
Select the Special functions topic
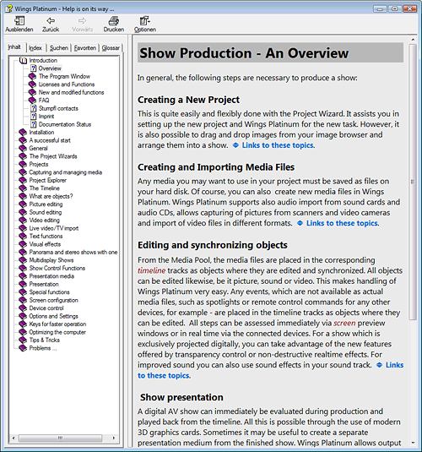[49, 292]
